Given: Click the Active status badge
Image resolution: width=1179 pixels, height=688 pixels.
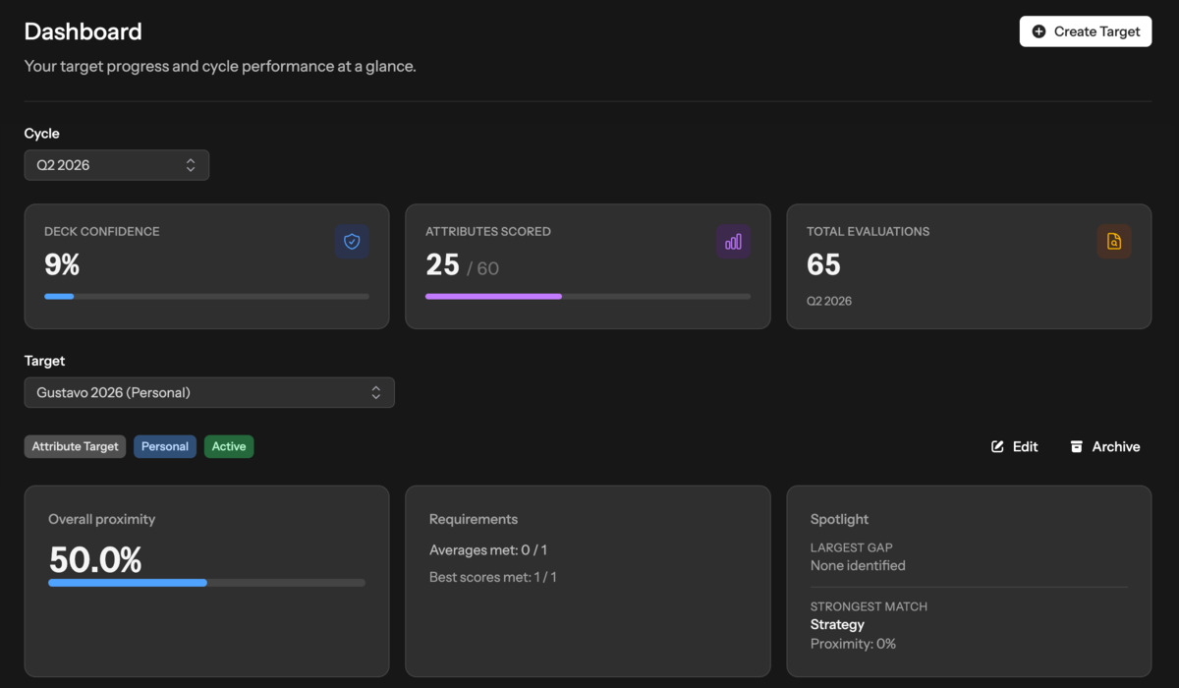Looking at the screenshot, I should (229, 446).
